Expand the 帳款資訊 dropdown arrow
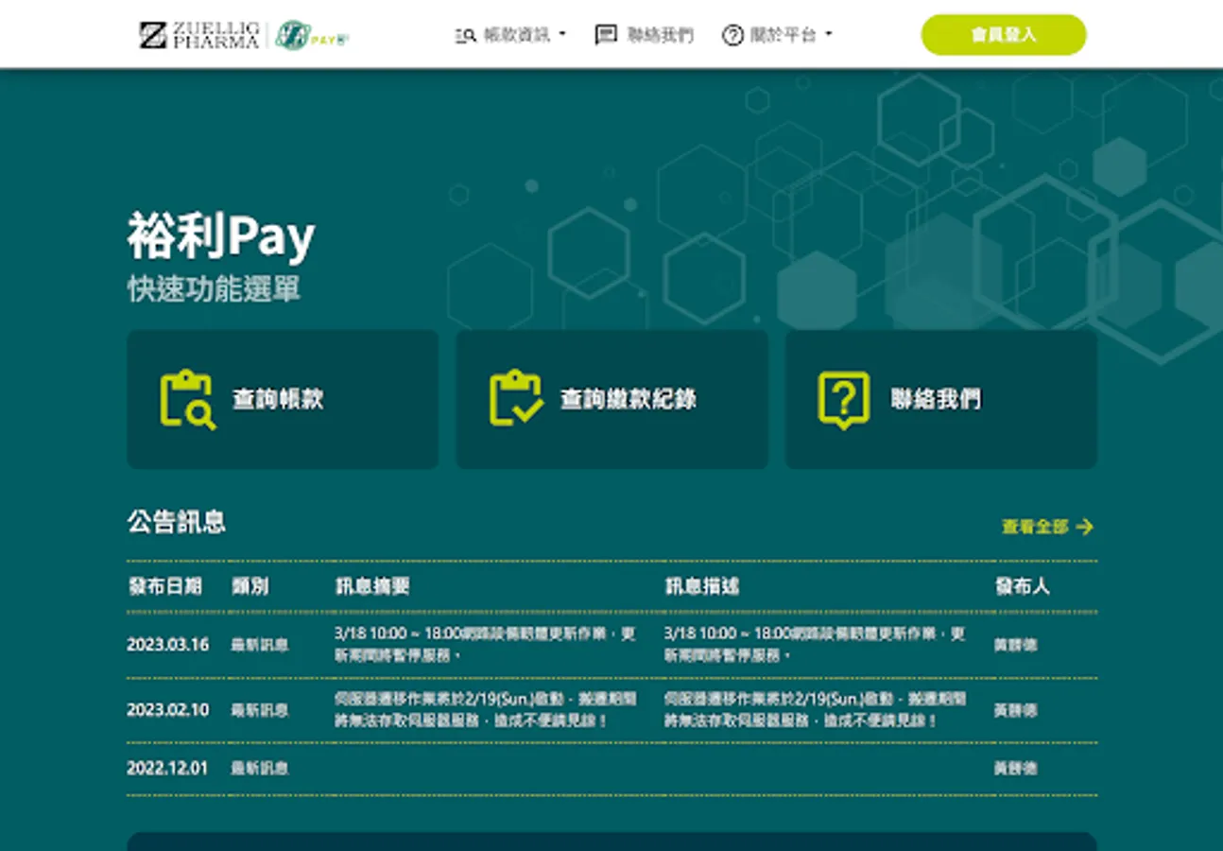Viewport: 1223px width, 851px height. pyautogui.click(x=562, y=35)
